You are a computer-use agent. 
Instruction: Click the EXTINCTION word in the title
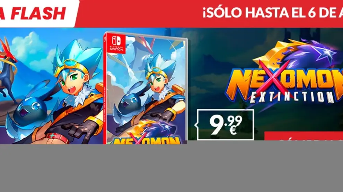291,96
